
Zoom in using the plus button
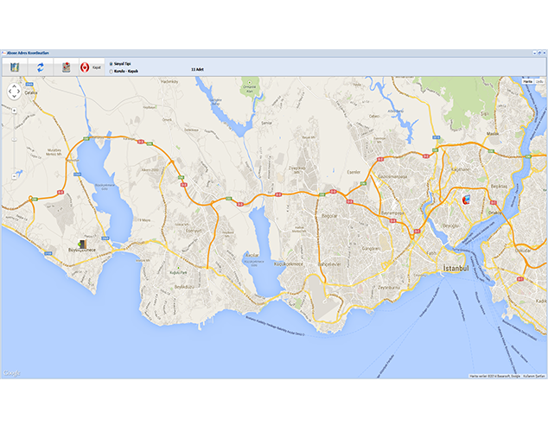click(15, 111)
